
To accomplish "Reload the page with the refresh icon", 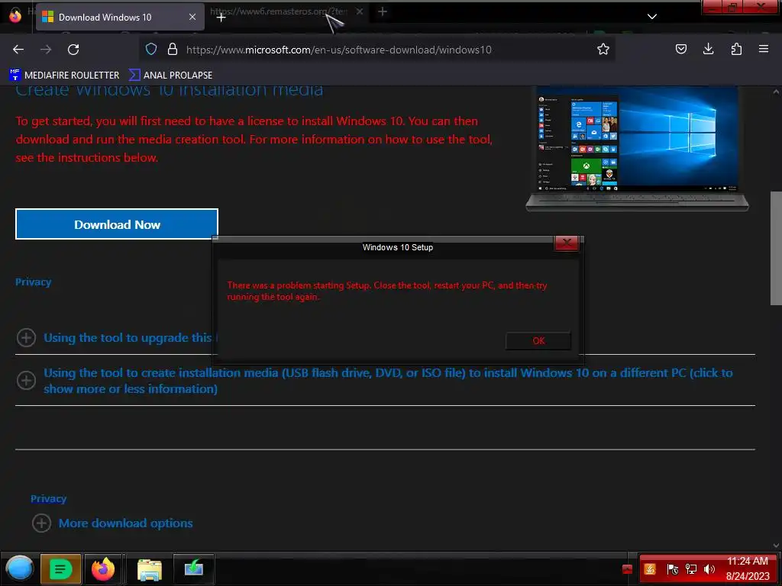I will 73,50.
